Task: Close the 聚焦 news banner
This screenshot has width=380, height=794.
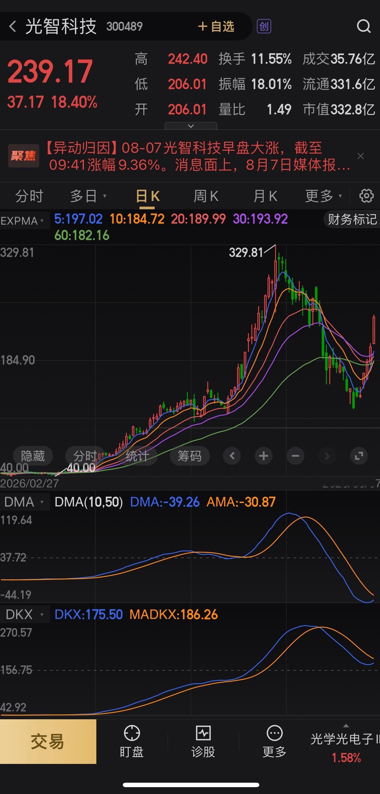Action: (x=361, y=156)
